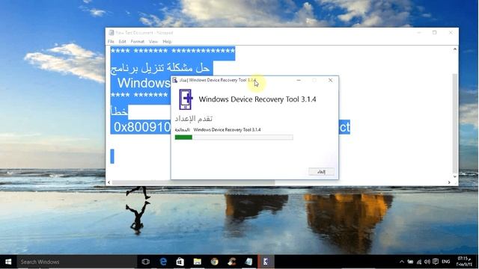Click the 'Windows Device Recovery Tool 3.1.4' heading

pyautogui.click(x=257, y=99)
